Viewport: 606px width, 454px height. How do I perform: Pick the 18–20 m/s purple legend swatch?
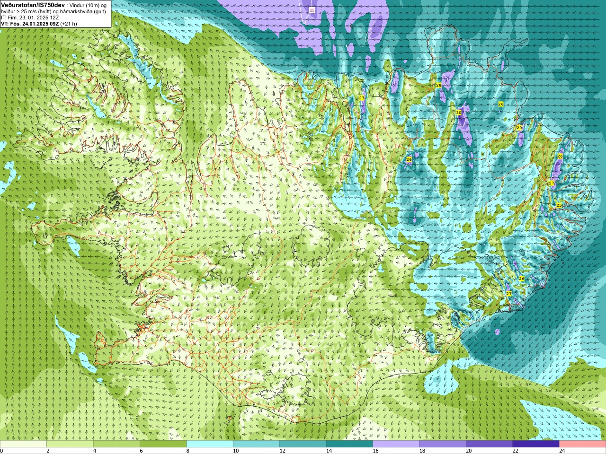tap(443, 444)
